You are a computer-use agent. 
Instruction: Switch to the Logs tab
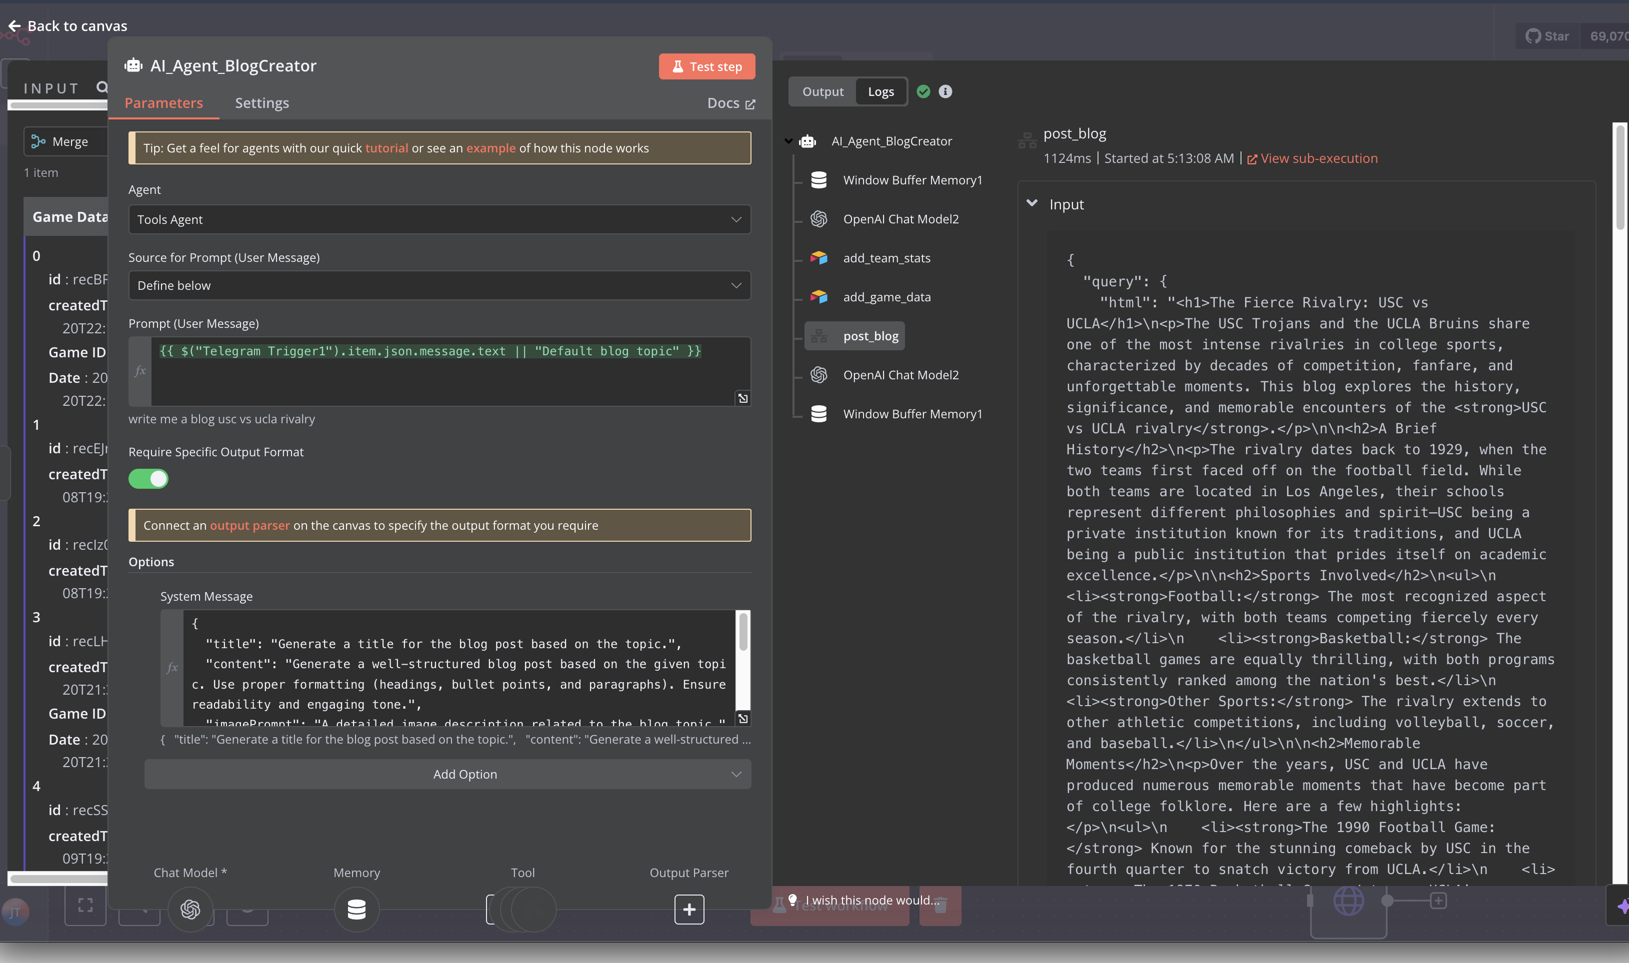(x=881, y=91)
